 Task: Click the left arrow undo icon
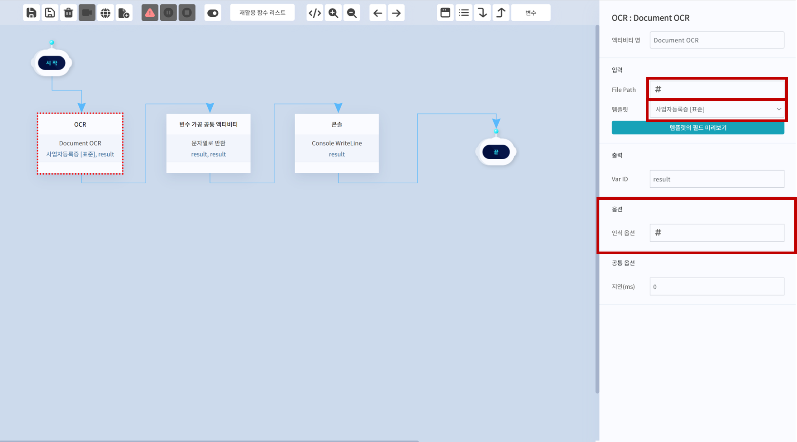[377, 13]
